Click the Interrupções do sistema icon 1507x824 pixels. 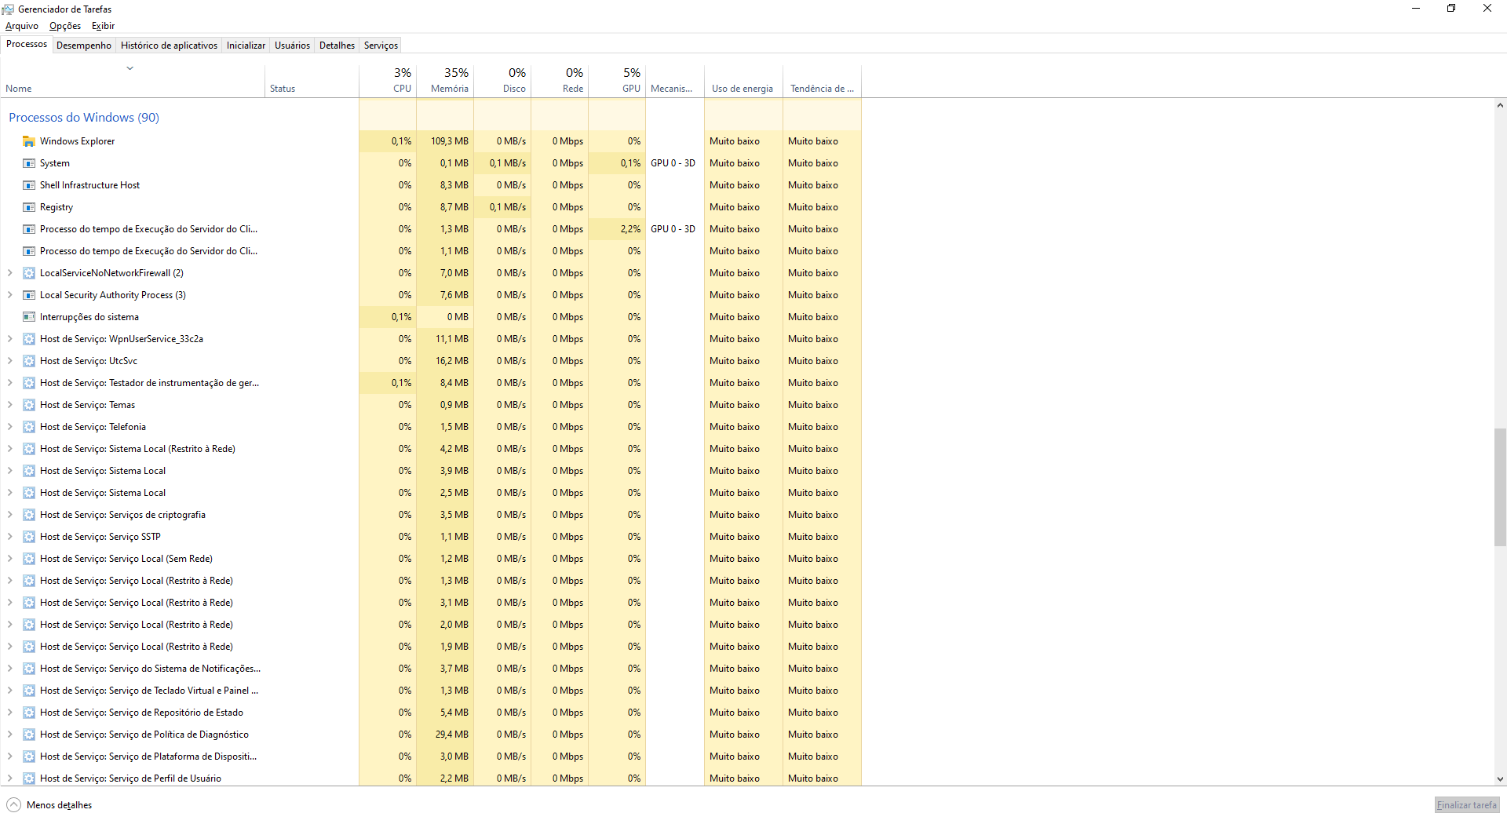click(29, 317)
